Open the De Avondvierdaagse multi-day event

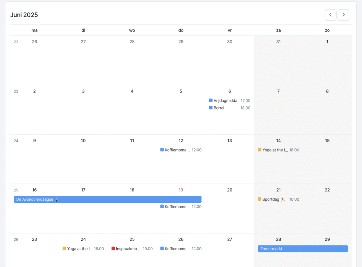pos(107,200)
